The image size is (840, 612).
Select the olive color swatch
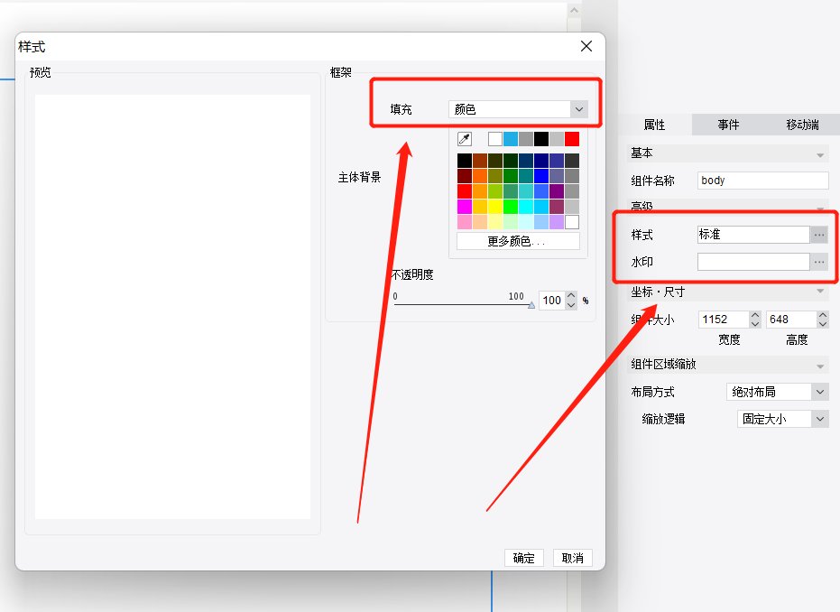click(495, 176)
